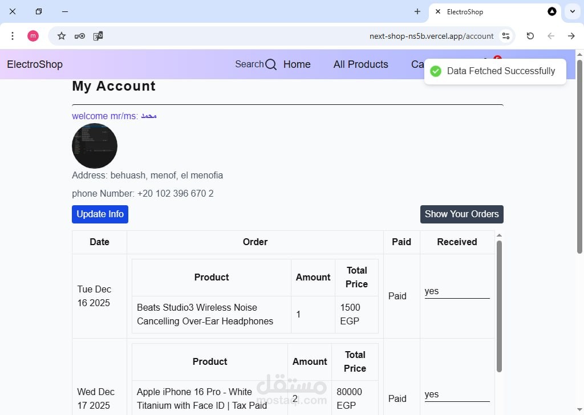Click the black circular icon on the tab
584x415 pixels.
[x=552, y=11]
